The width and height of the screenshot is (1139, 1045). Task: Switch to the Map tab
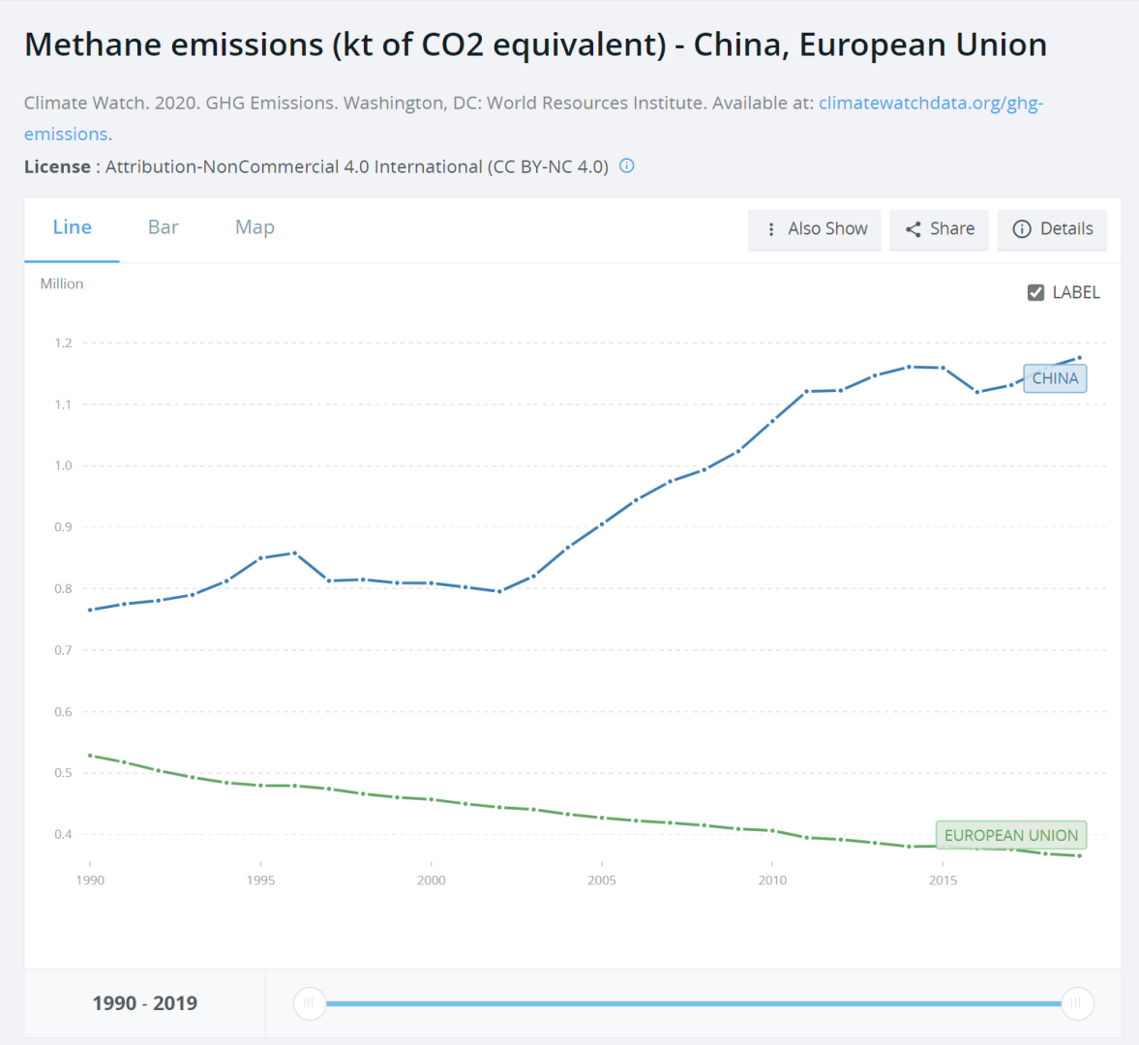[x=255, y=227]
